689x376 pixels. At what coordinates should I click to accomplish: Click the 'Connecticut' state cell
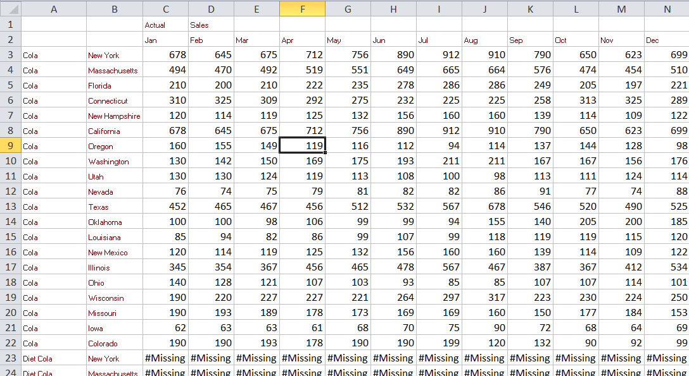[115, 100]
